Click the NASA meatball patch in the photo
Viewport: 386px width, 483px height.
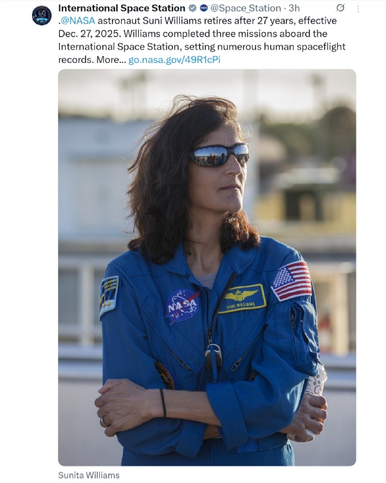(182, 306)
